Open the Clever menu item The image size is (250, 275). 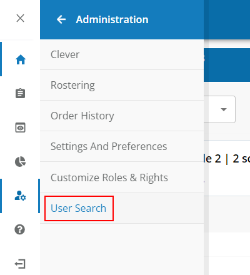(x=122, y=54)
